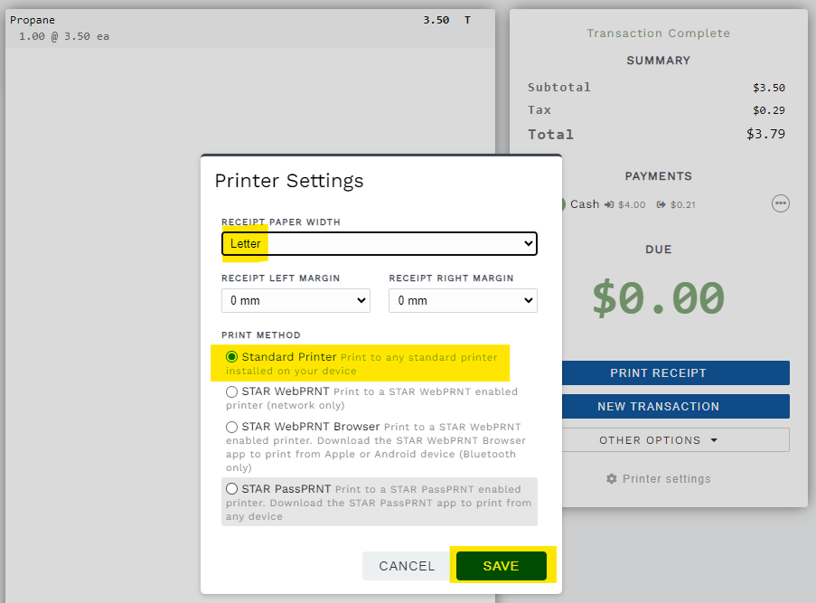This screenshot has width=816, height=603.
Task: Click the change arrow icon before $0.21
Action: tap(661, 204)
